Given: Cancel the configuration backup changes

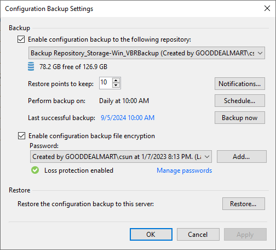Looking at the screenshot, I should point(198,235).
